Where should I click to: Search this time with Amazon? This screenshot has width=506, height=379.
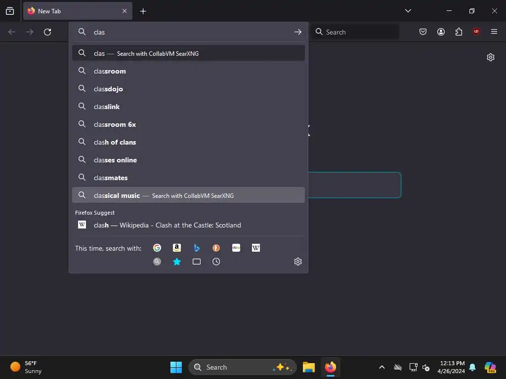point(177,248)
